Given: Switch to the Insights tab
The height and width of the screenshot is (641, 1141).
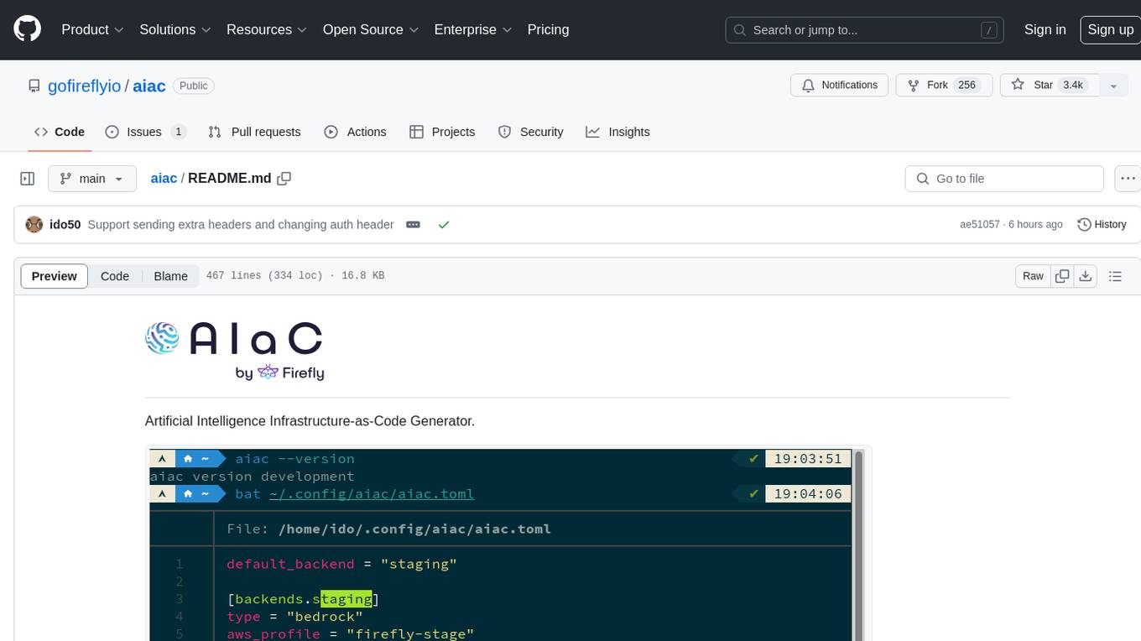Looking at the screenshot, I should pos(617,132).
